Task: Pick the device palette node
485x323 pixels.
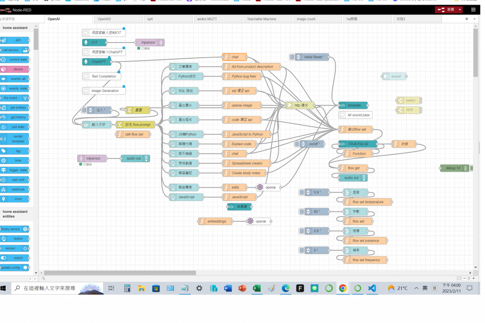Action: [15, 69]
